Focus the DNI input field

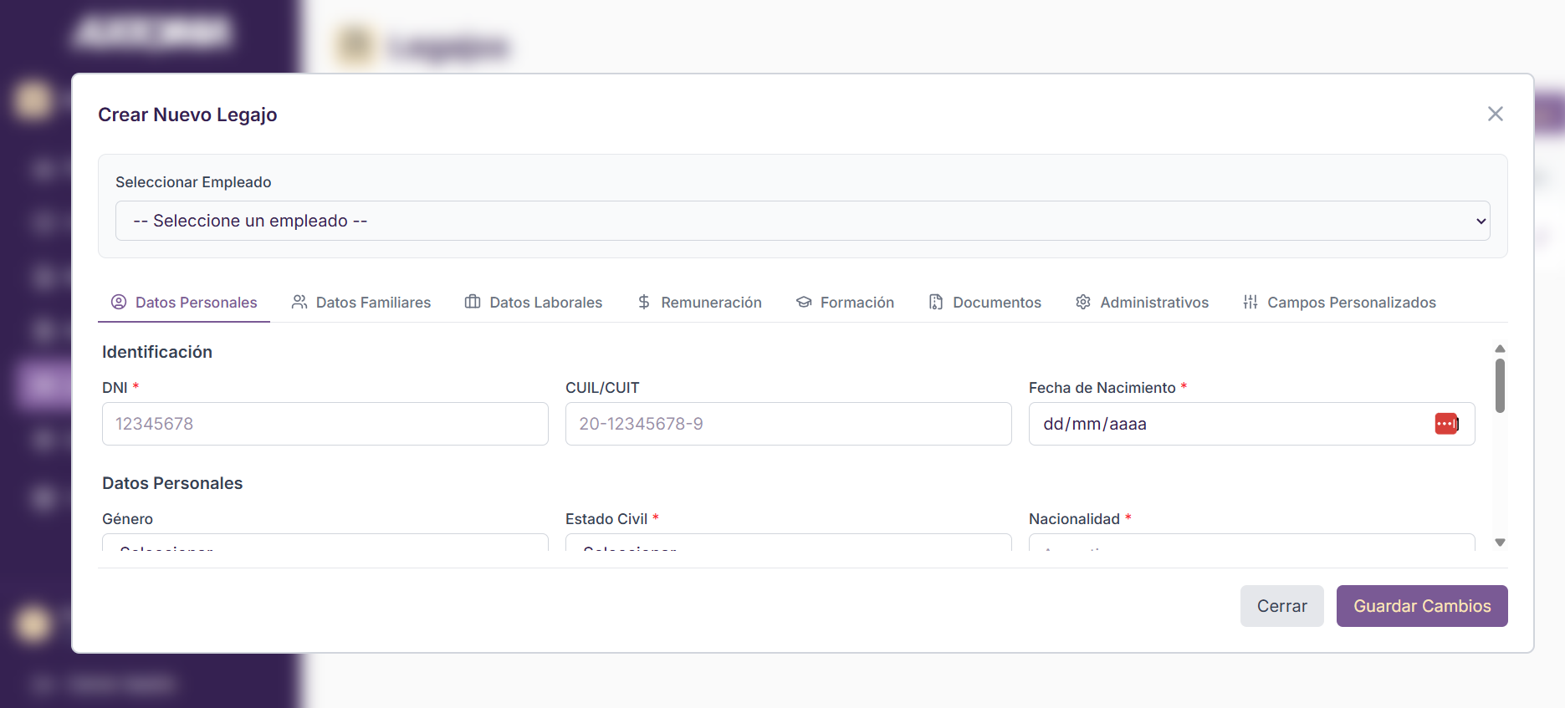(325, 424)
